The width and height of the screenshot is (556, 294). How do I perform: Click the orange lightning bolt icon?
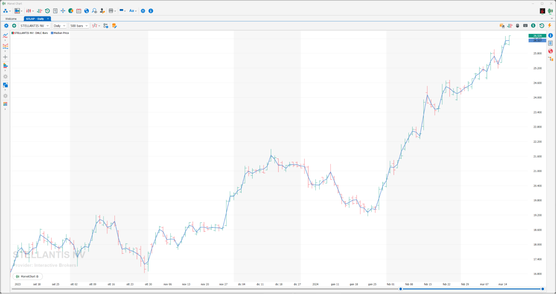550,26
